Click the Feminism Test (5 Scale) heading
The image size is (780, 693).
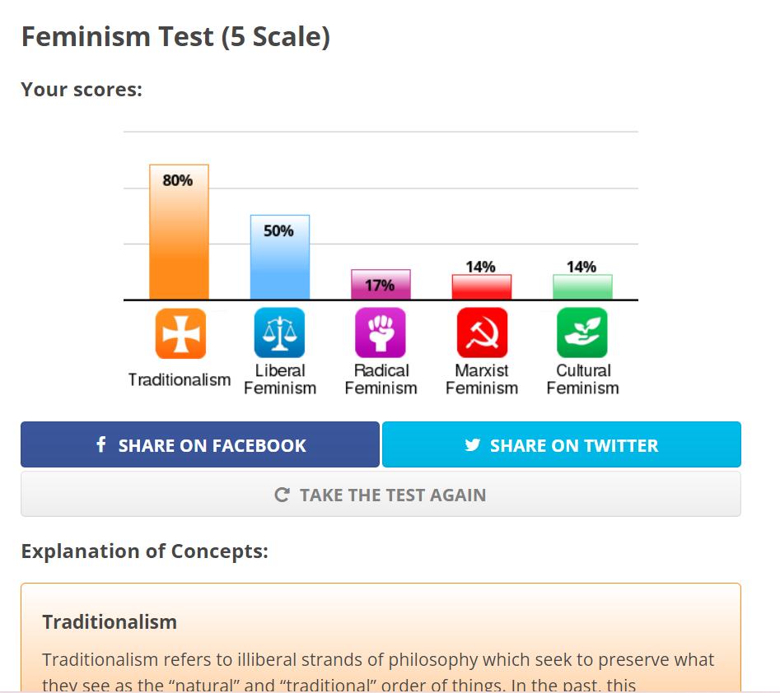[175, 37]
